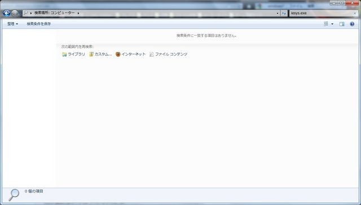Click 検索条件を保存 button
Image resolution: width=361 pixels, height=205 pixels.
[x=39, y=24]
